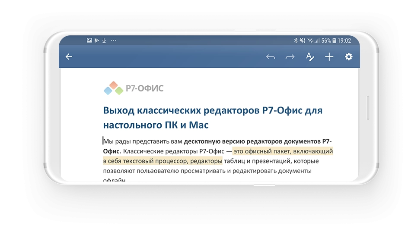The image size is (408, 238).
Task: Click the heading line "настольного ПК и Mac"
Action: pyautogui.click(x=156, y=125)
